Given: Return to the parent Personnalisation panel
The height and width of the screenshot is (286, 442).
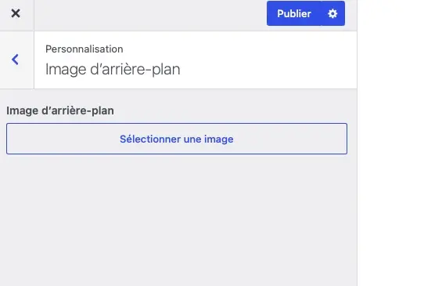Looking at the screenshot, I should [15, 60].
